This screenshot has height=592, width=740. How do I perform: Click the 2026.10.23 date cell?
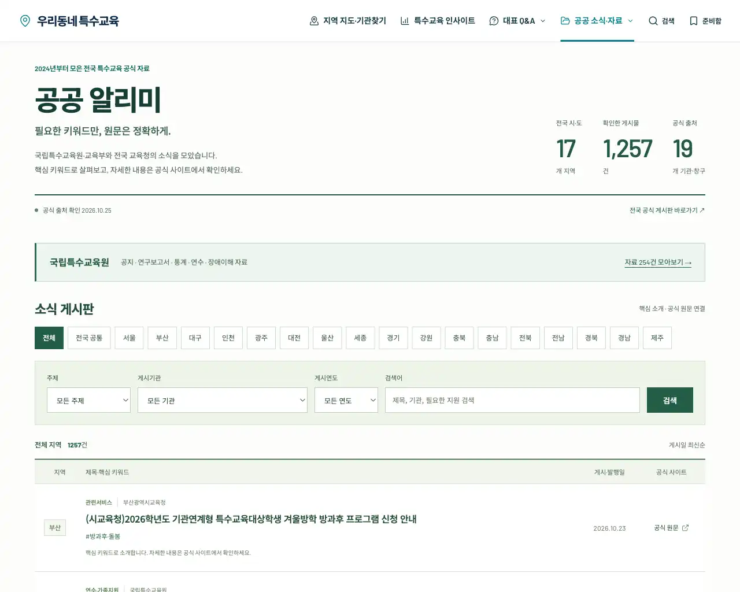coord(609,528)
